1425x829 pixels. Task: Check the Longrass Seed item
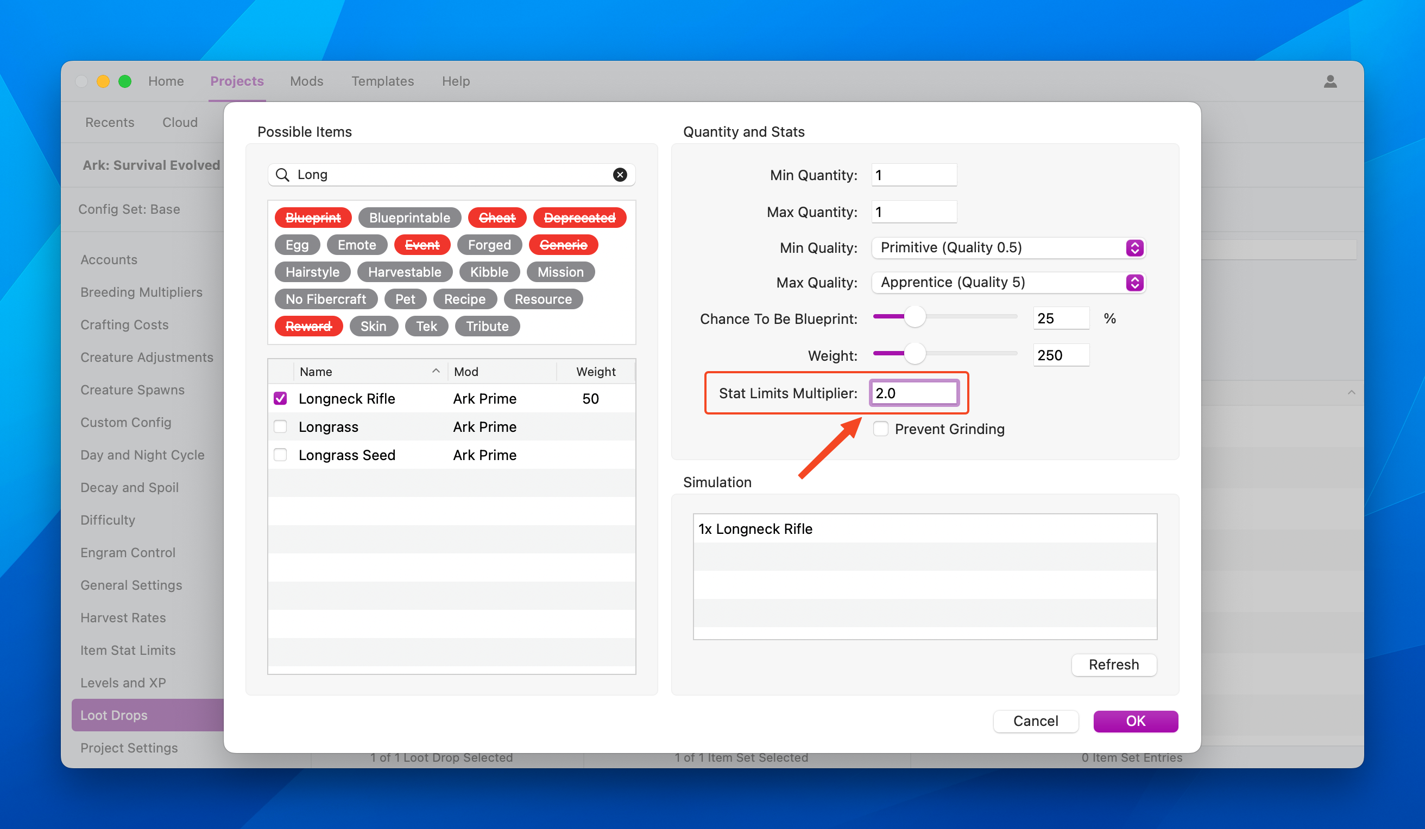[x=280, y=455]
